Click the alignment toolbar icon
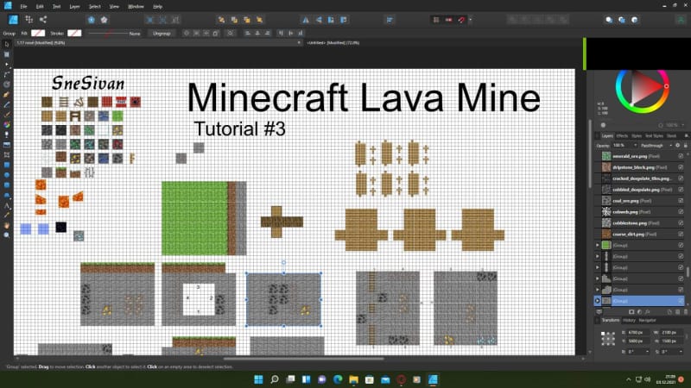 [390, 20]
